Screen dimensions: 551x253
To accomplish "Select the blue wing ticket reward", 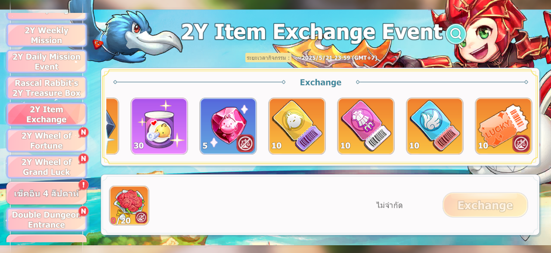I will 435,126.
